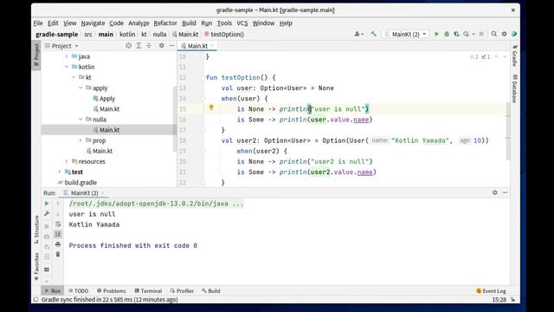Click the user account icon in toolbar
554x312 pixels.
[358, 34]
